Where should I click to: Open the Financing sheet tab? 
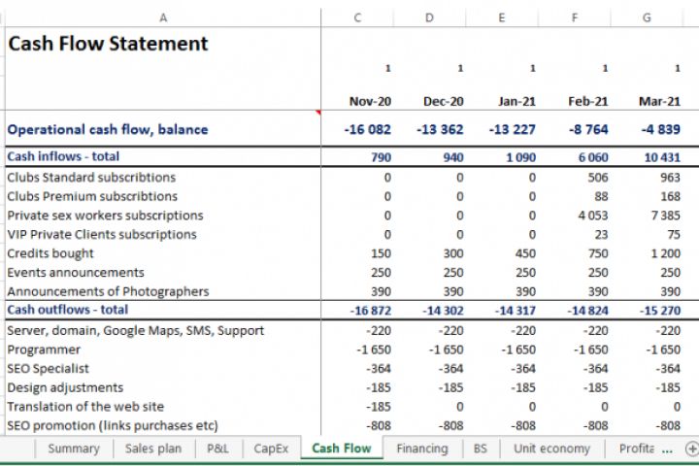422,449
